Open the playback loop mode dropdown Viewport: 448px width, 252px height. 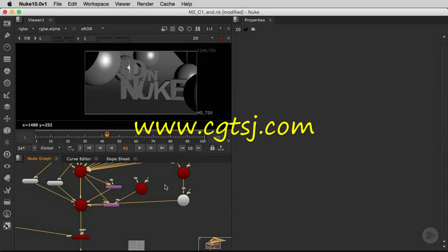pos(71,148)
